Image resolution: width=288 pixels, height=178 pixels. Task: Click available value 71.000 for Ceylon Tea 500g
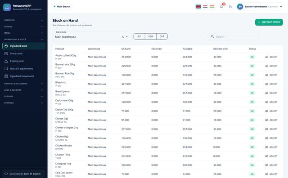point(186,111)
